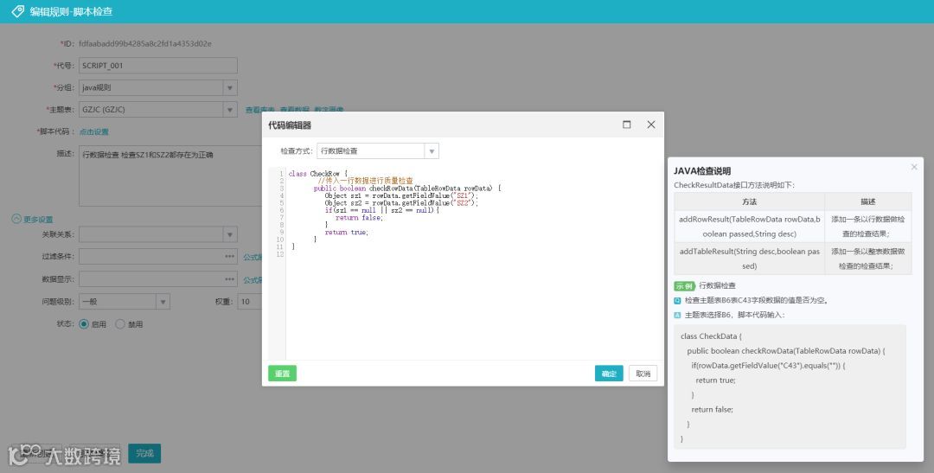
Task: Close the JAVA检查说明 help panel
Action: (914, 167)
